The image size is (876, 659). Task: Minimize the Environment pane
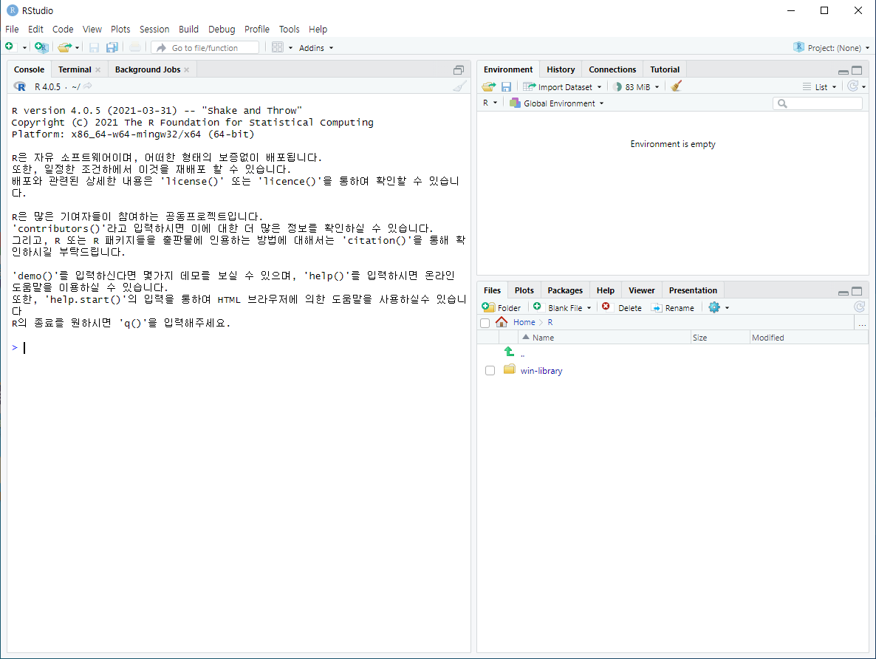tap(844, 72)
